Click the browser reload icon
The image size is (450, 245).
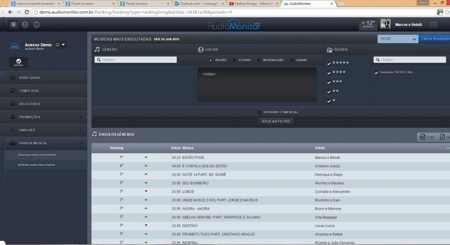click(x=27, y=12)
